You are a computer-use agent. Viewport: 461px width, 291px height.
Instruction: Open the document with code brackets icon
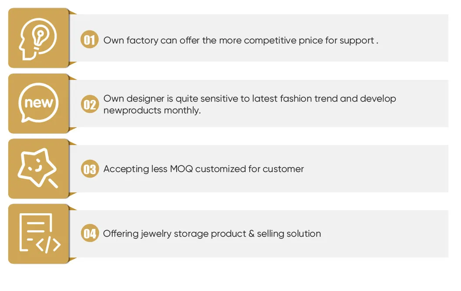(39, 233)
